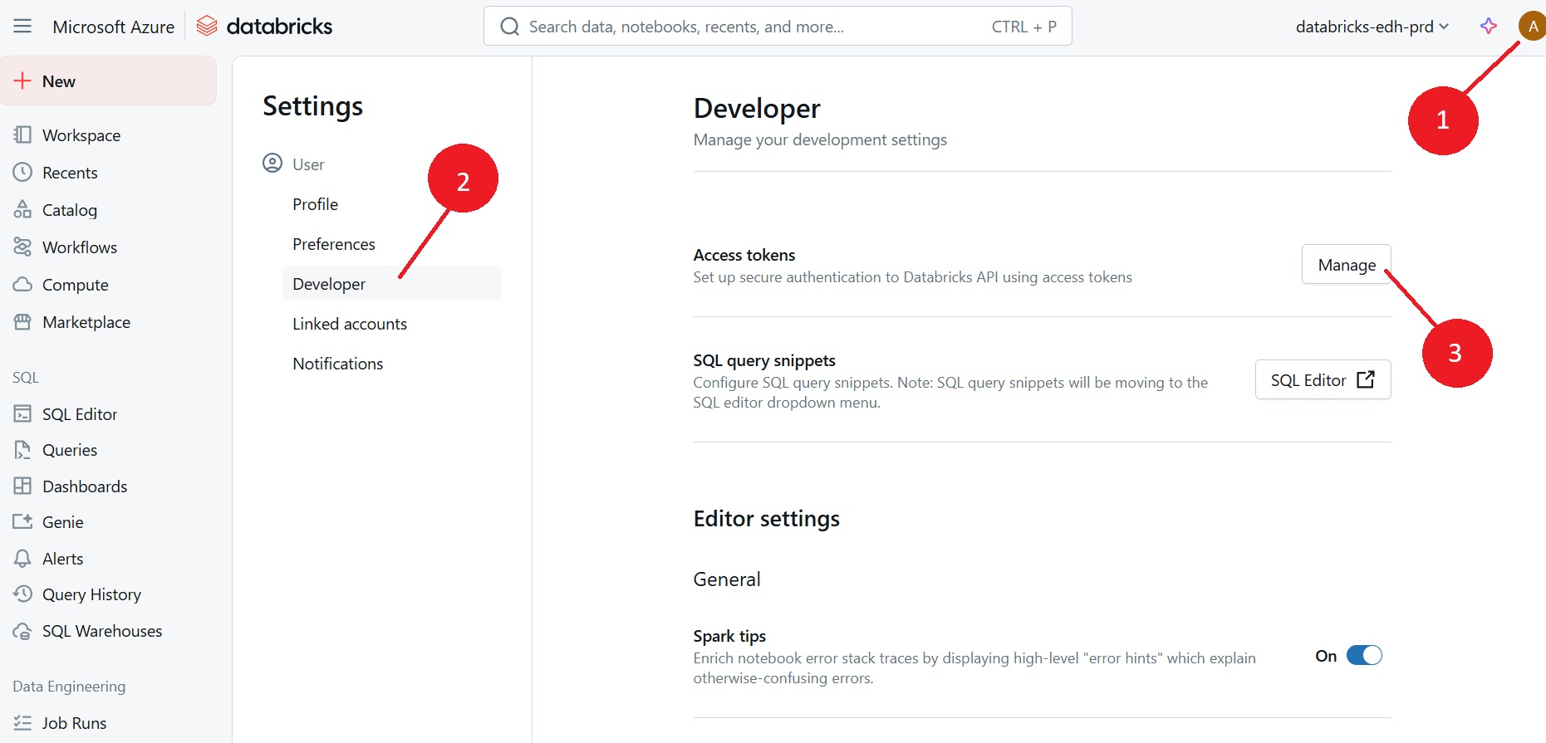Click the Workspace sidebar icon
Viewport: 1546px width, 743px height.
click(22, 135)
